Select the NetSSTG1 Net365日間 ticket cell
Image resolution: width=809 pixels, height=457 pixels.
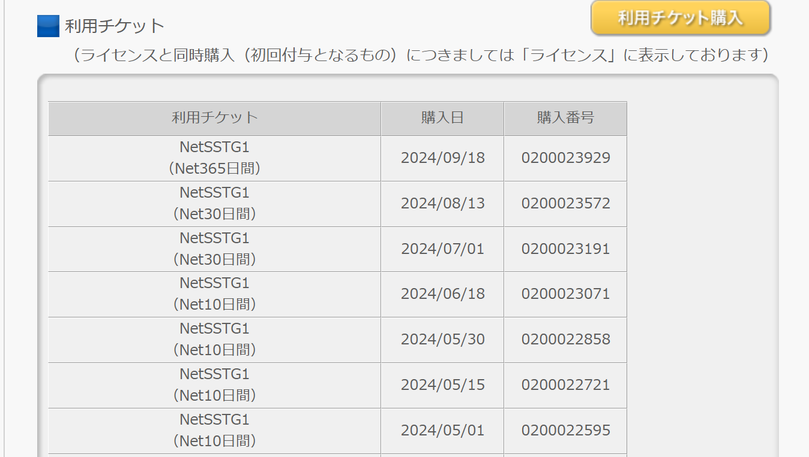coord(214,158)
